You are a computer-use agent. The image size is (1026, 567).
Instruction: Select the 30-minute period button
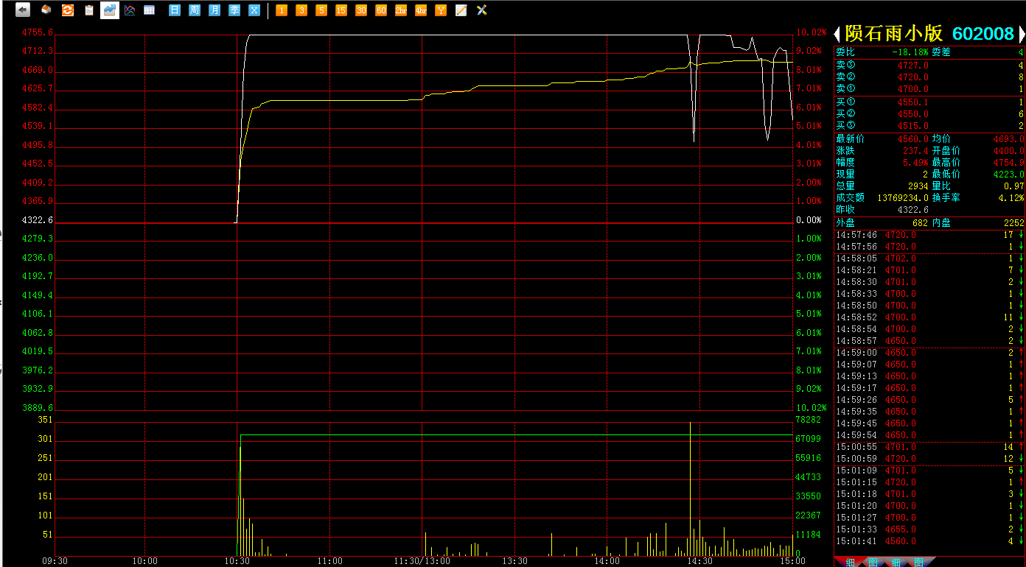pos(361,10)
